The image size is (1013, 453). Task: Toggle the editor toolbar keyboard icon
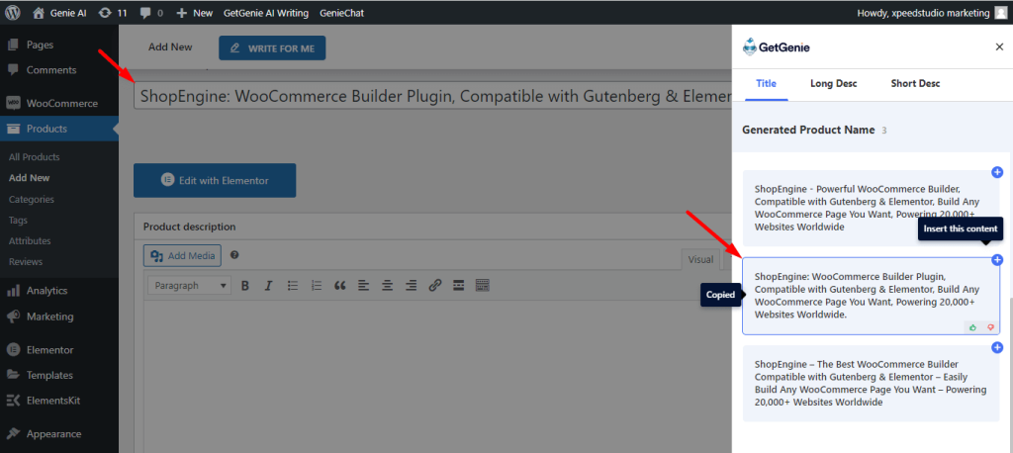click(x=483, y=285)
